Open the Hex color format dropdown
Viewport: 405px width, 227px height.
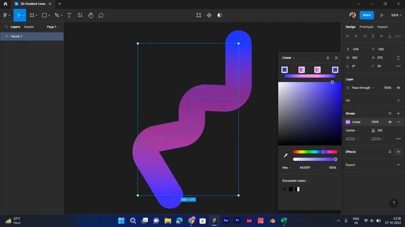click(287, 168)
